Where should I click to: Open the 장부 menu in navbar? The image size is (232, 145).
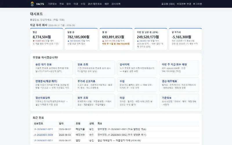click(x=69, y=4)
